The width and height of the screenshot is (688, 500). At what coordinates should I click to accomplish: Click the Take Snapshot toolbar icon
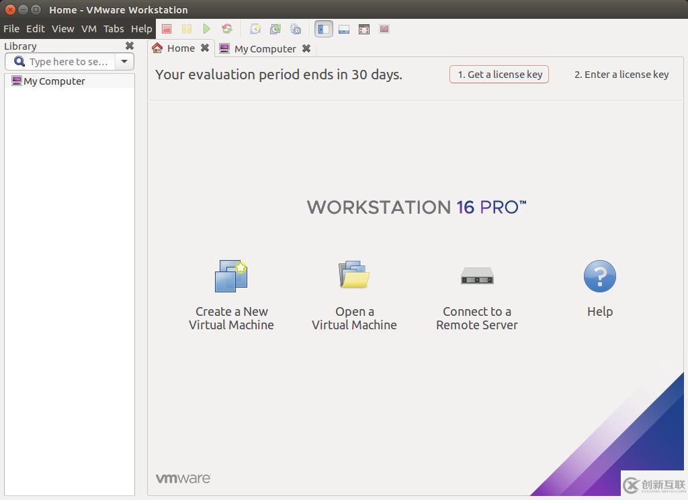[x=255, y=29]
